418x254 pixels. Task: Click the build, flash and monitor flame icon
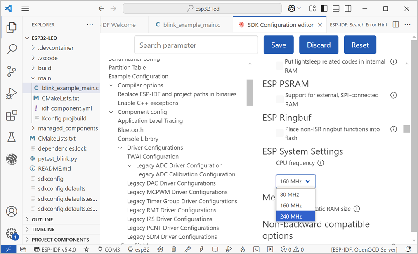[x=243, y=249]
